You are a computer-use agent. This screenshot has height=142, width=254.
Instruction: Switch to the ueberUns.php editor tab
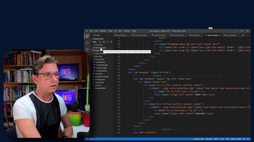159,35
